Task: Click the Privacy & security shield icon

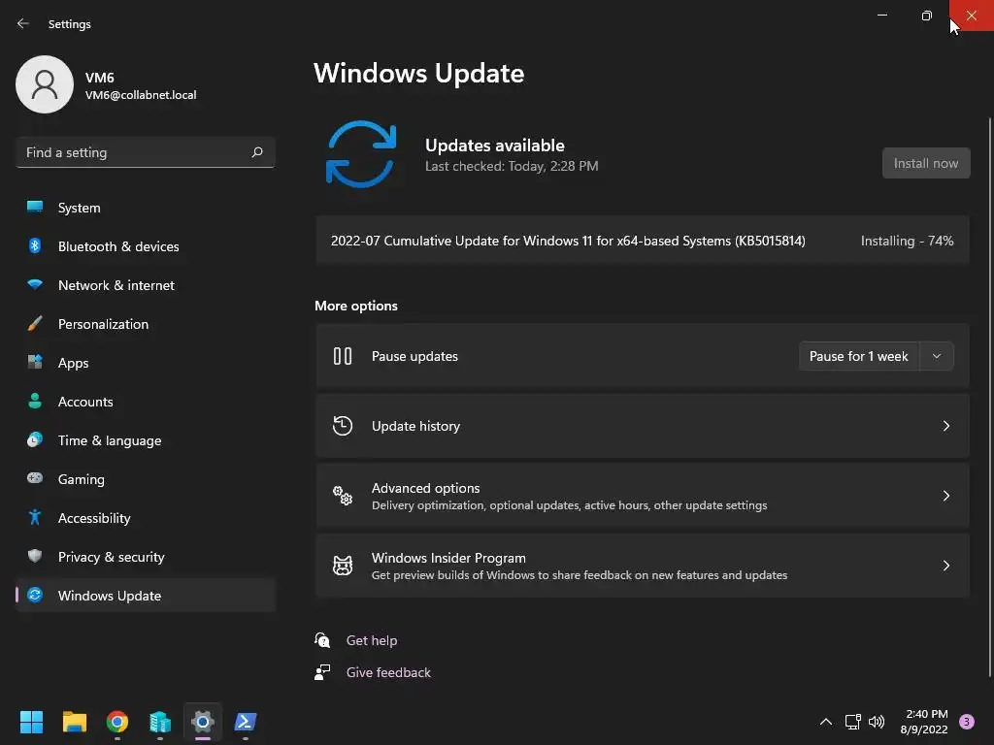Action: pyautogui.click(x=35, y=556)
